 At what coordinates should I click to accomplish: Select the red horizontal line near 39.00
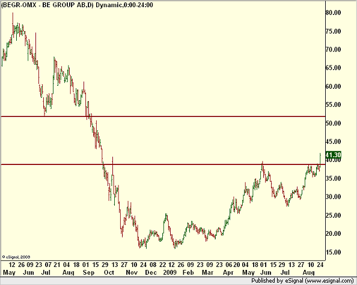pos(163,164)
